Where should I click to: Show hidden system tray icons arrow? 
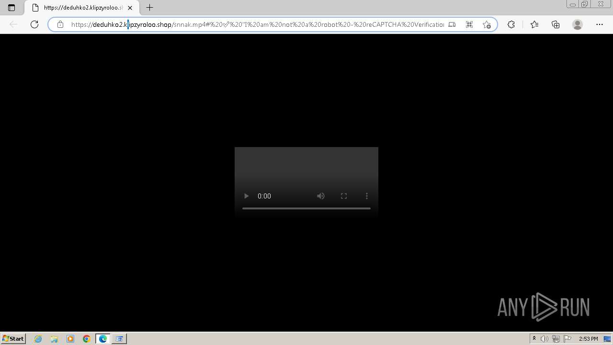click(534, 339)
